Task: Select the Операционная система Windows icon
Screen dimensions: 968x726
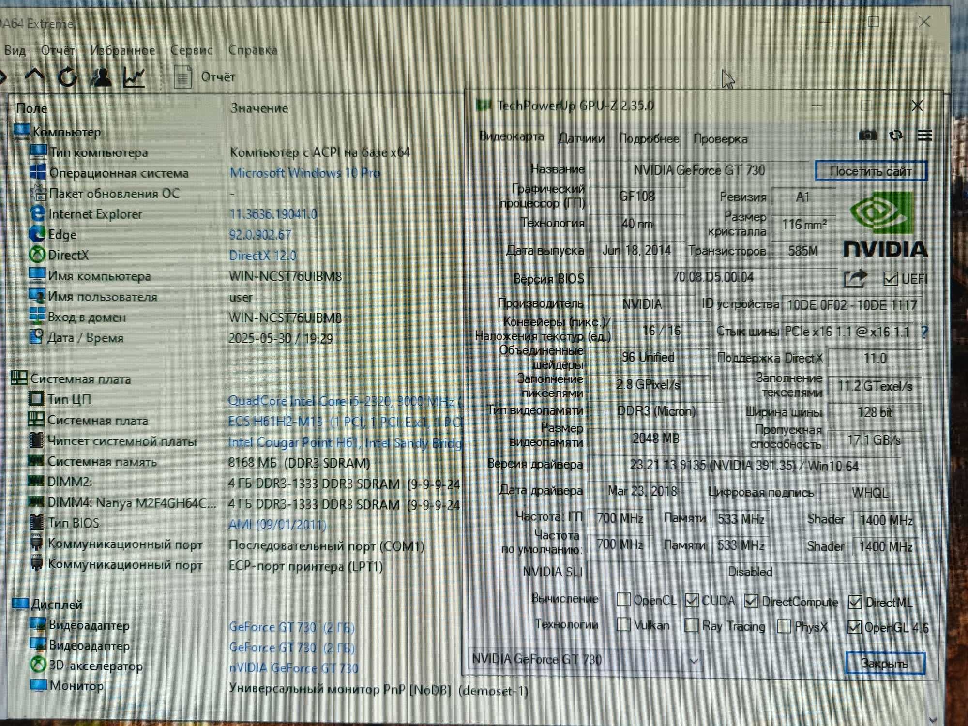Action: (x=38, y=172)
